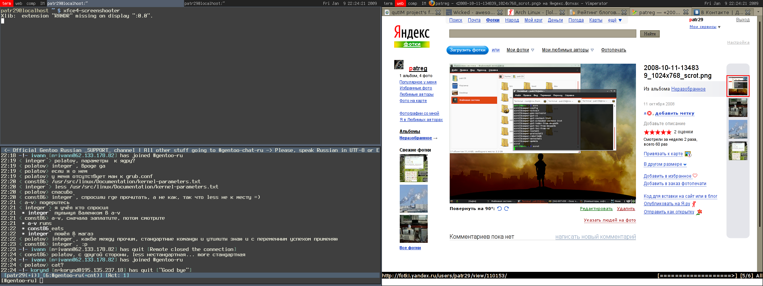Open the browser tab list dropdown arrow

click(758, 12)
